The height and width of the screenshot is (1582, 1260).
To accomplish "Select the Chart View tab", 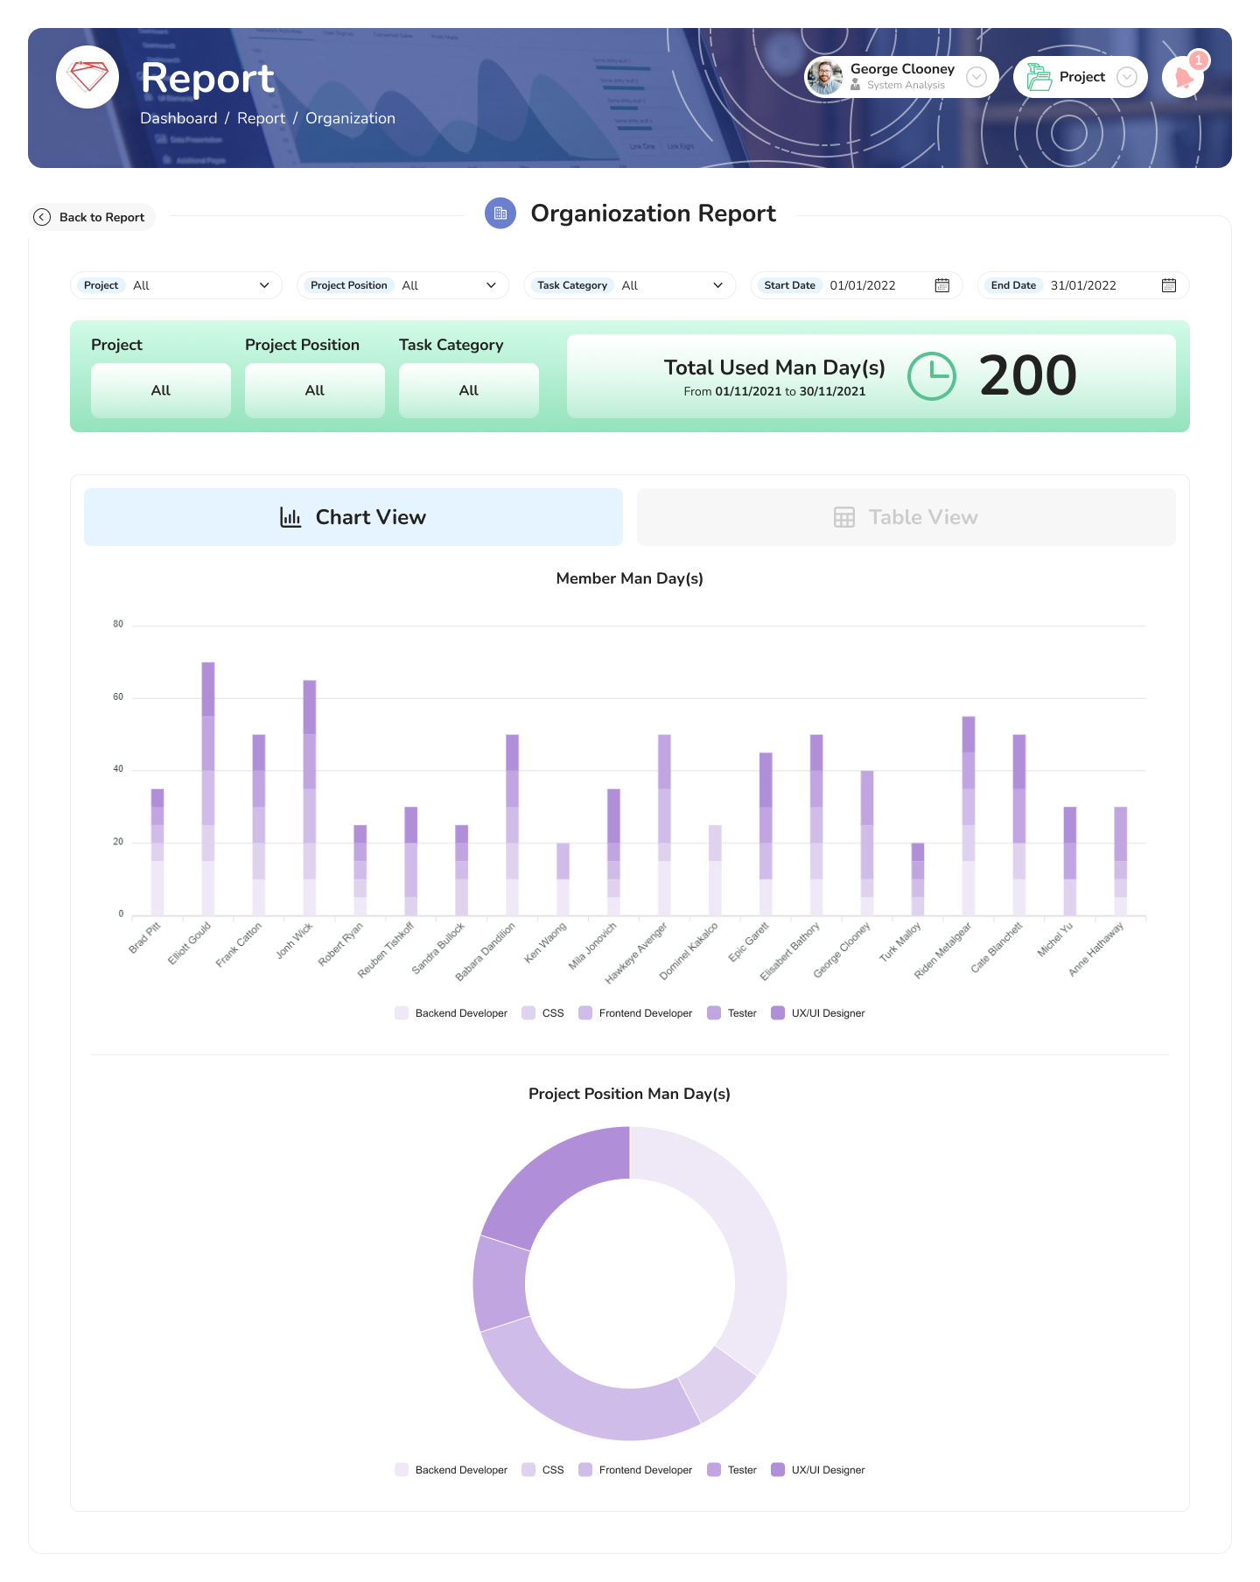I will click(x=353, y=517).
